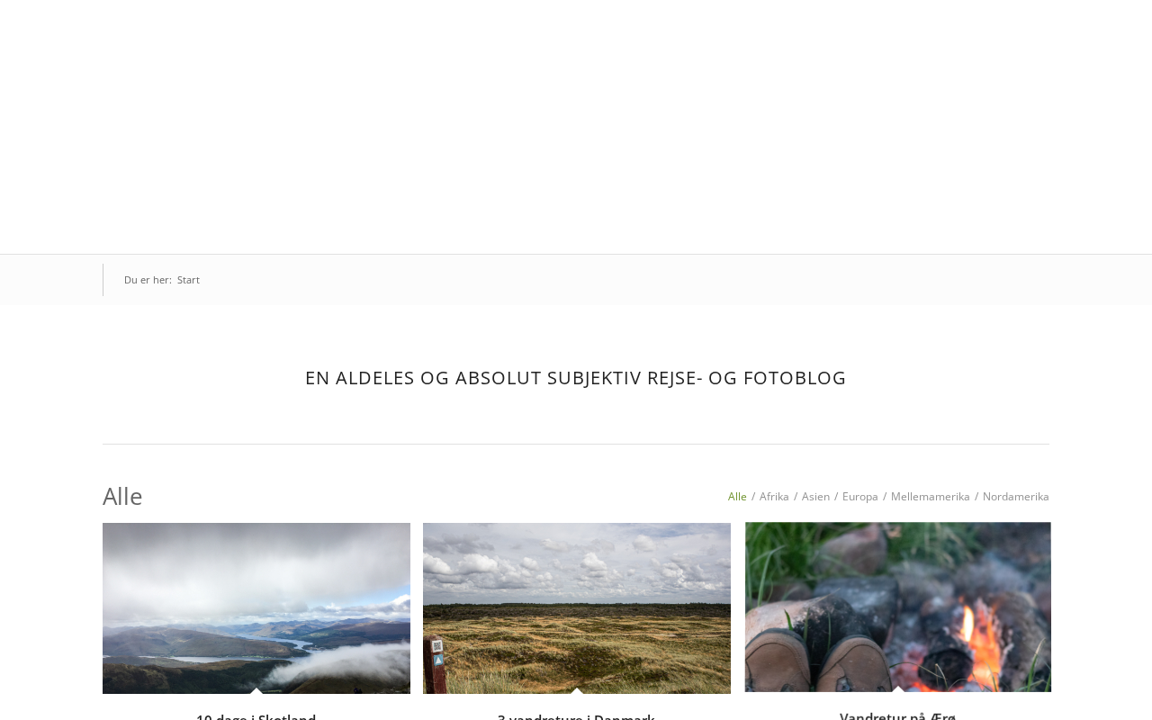Choose the Nordamerika filter
The width and height of the screenshot is (1152, 720).
(1016, 497)
